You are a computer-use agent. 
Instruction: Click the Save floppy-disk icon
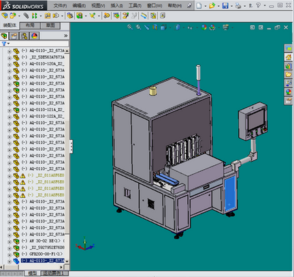click(x=225, y=5)
